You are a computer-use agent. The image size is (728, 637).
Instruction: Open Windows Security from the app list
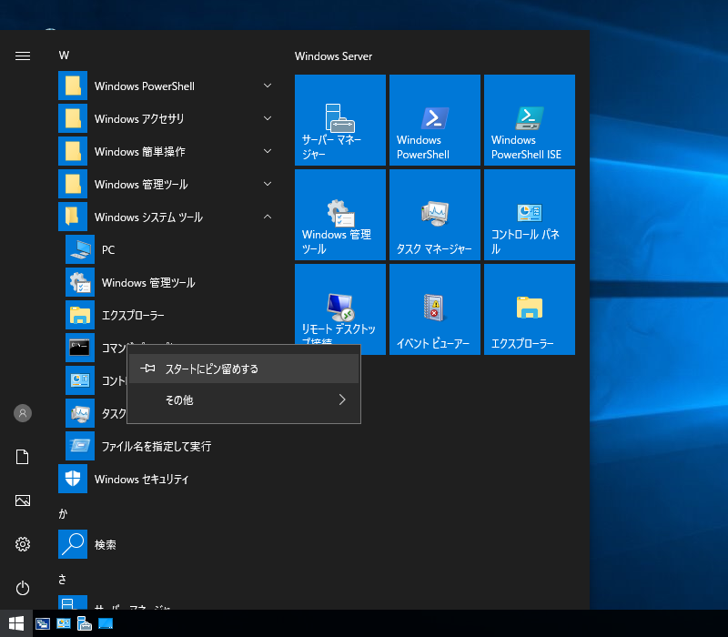[x=141, y=480]
